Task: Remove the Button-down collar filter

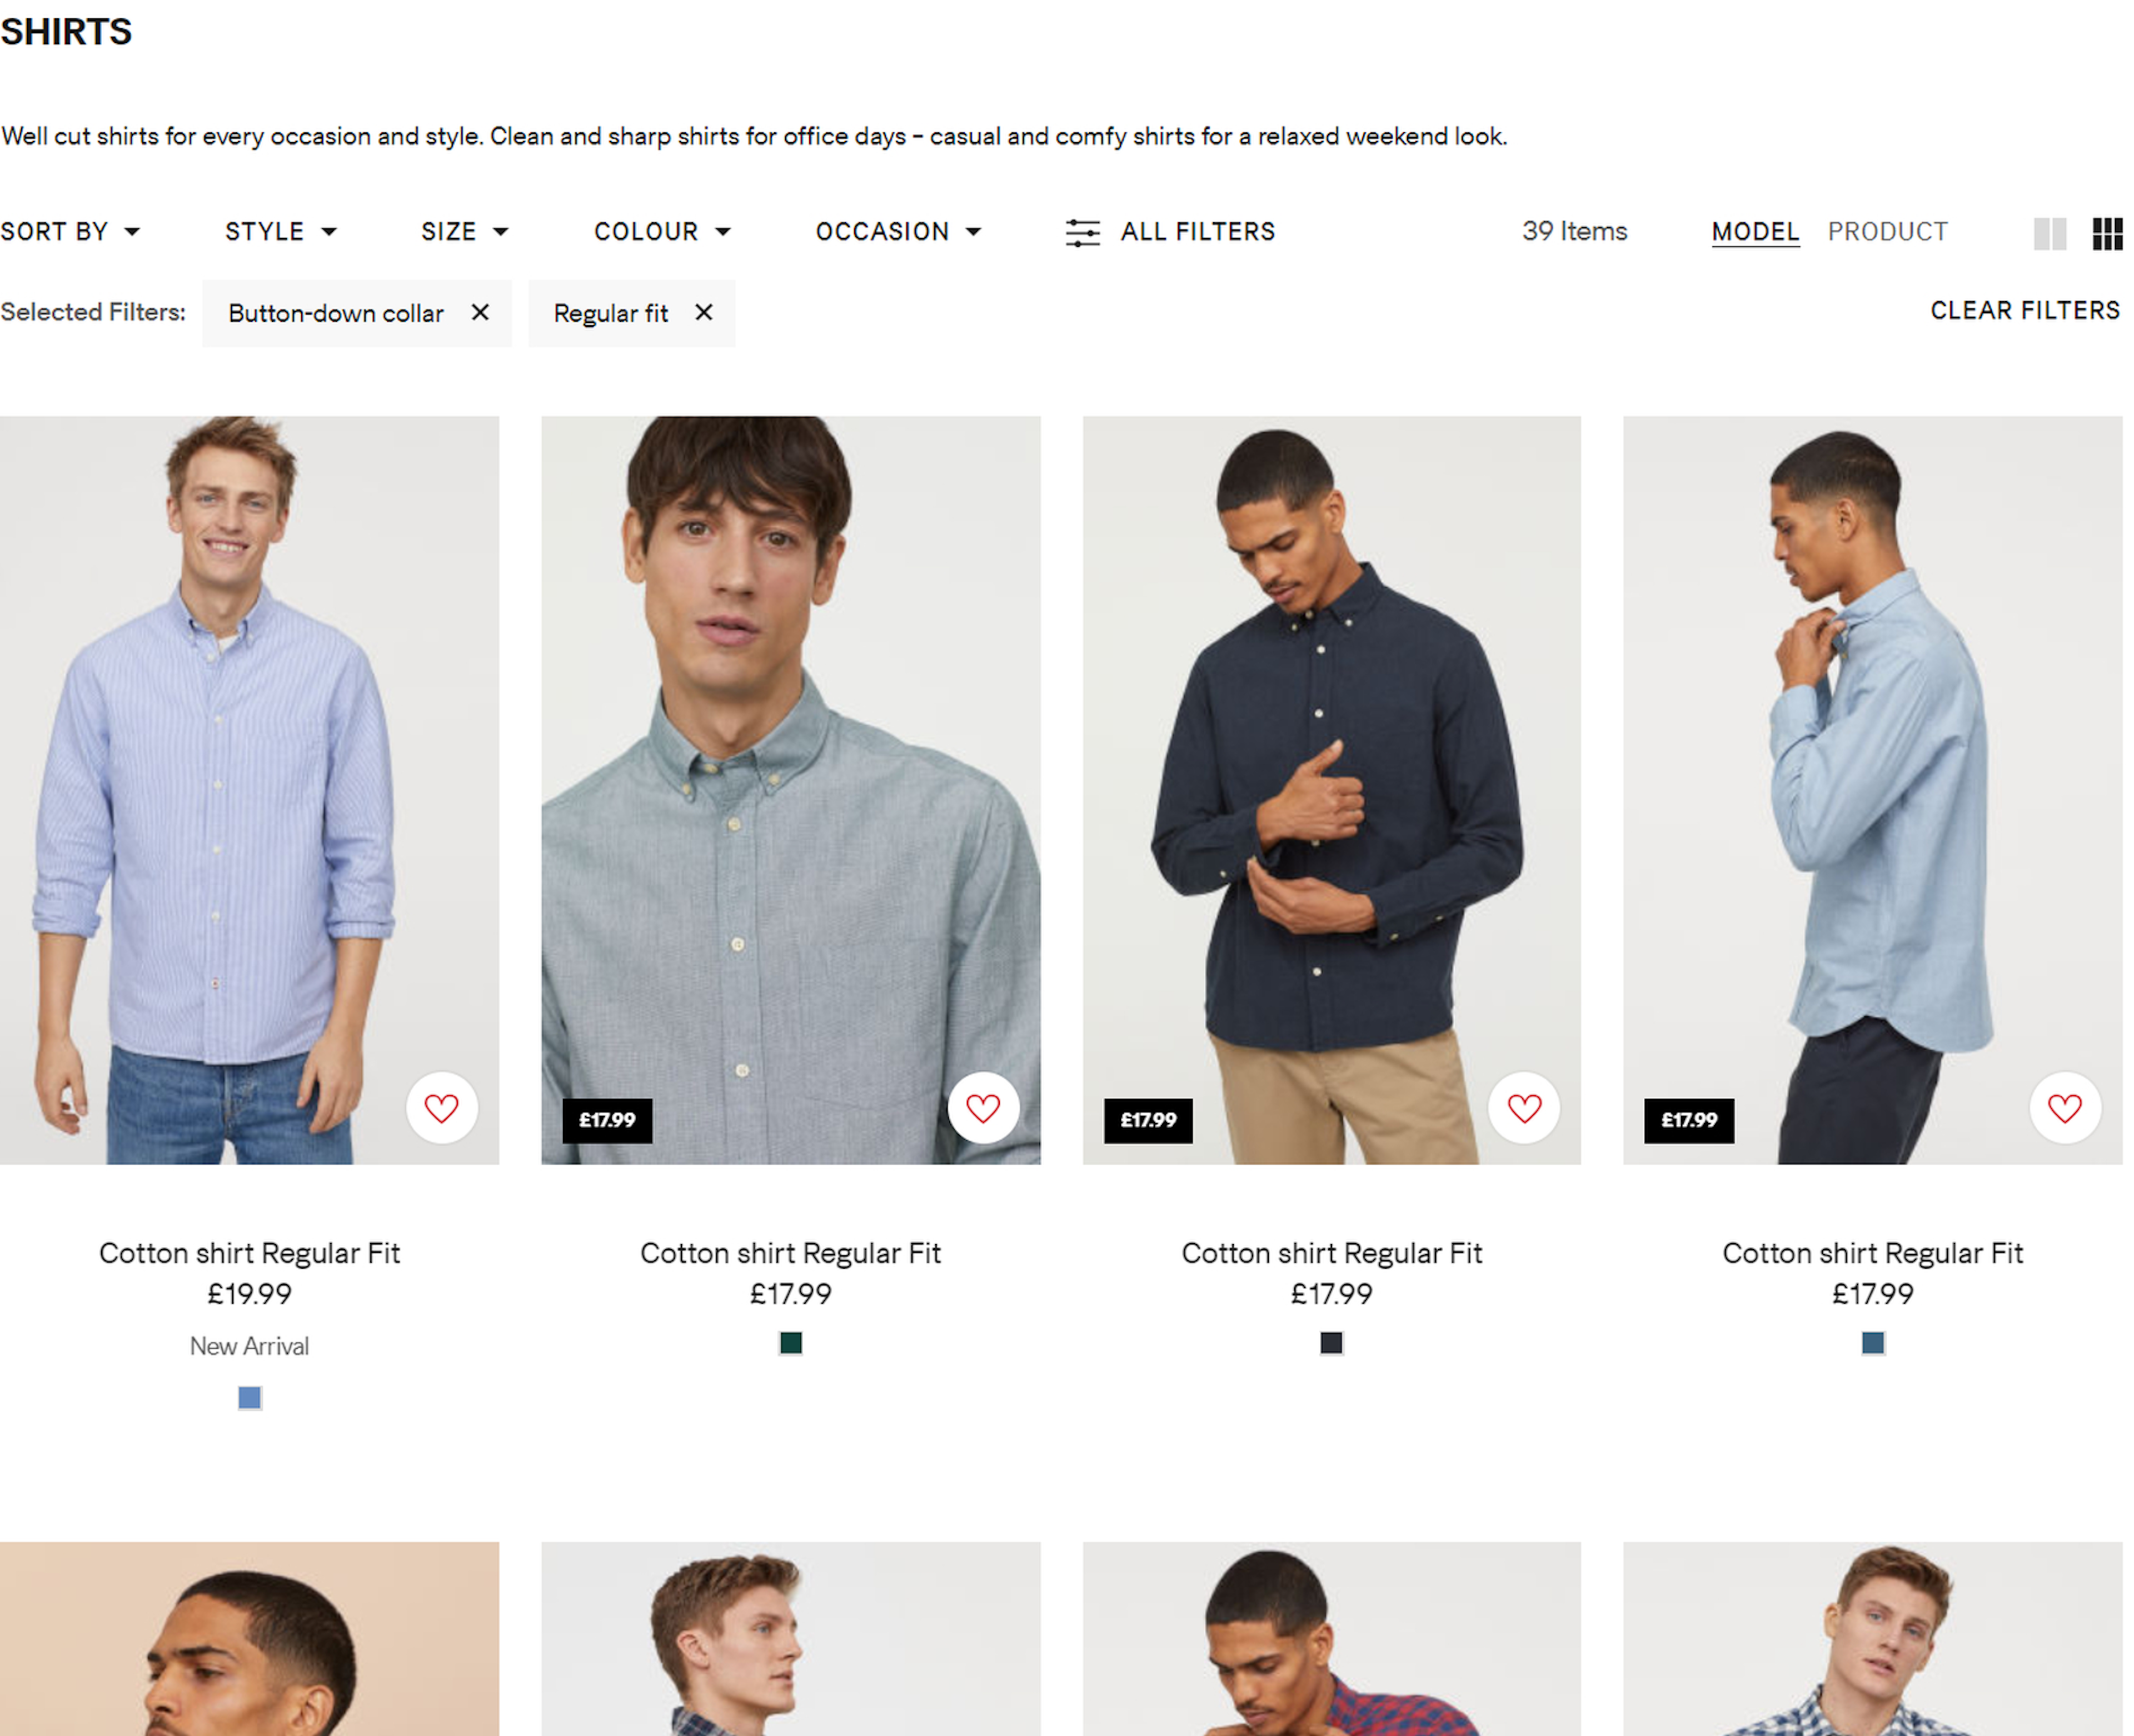Action: click(x=480, y=313)
